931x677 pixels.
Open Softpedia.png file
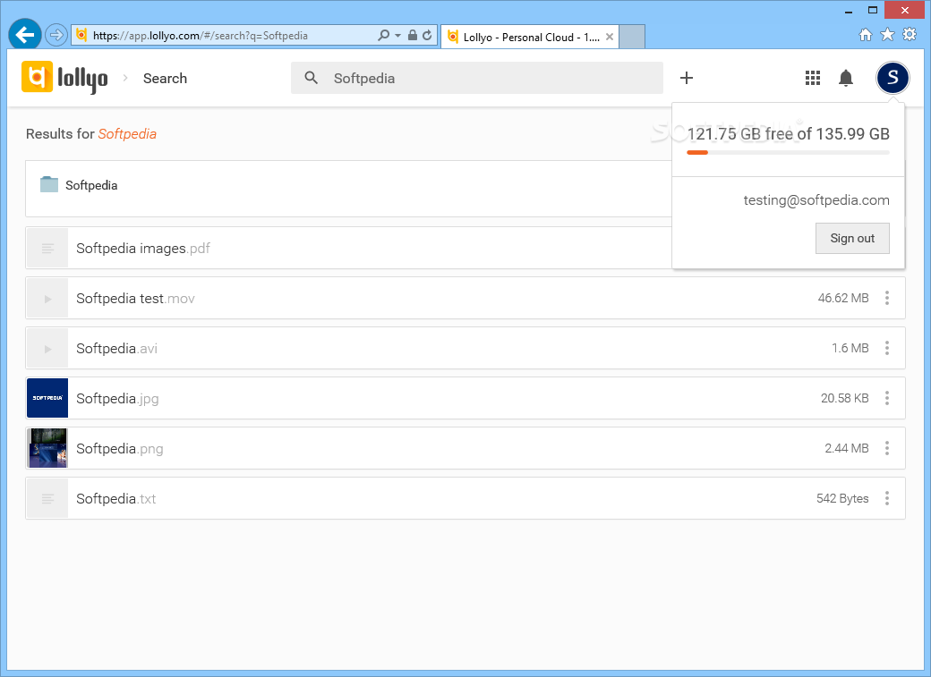(465, 448)
